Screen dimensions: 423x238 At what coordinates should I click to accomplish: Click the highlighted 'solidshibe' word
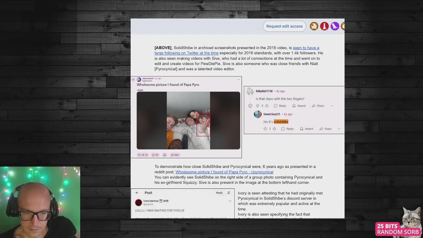click(x=281, y=122)
